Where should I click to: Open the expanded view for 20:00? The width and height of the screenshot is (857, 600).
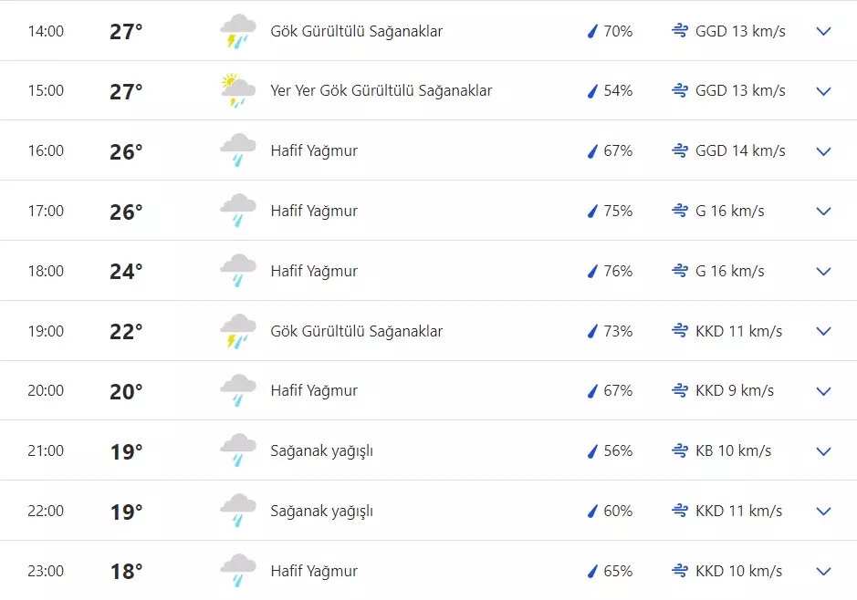coord(823,390)
